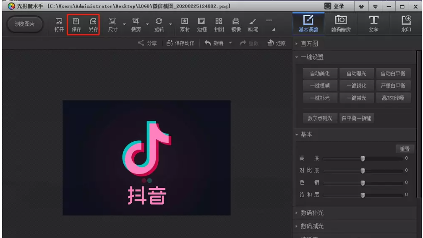Click the 对比度 (Contrast) slider handle
The image size is (423, 238).
tap(363, 171)
